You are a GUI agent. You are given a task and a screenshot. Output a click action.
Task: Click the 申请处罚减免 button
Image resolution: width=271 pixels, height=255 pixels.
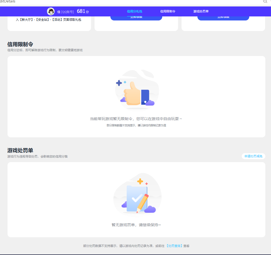[x=253, y=156]
